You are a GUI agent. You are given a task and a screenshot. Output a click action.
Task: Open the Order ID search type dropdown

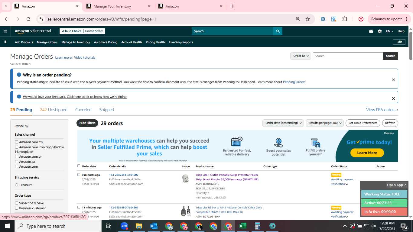pos(301,56)
